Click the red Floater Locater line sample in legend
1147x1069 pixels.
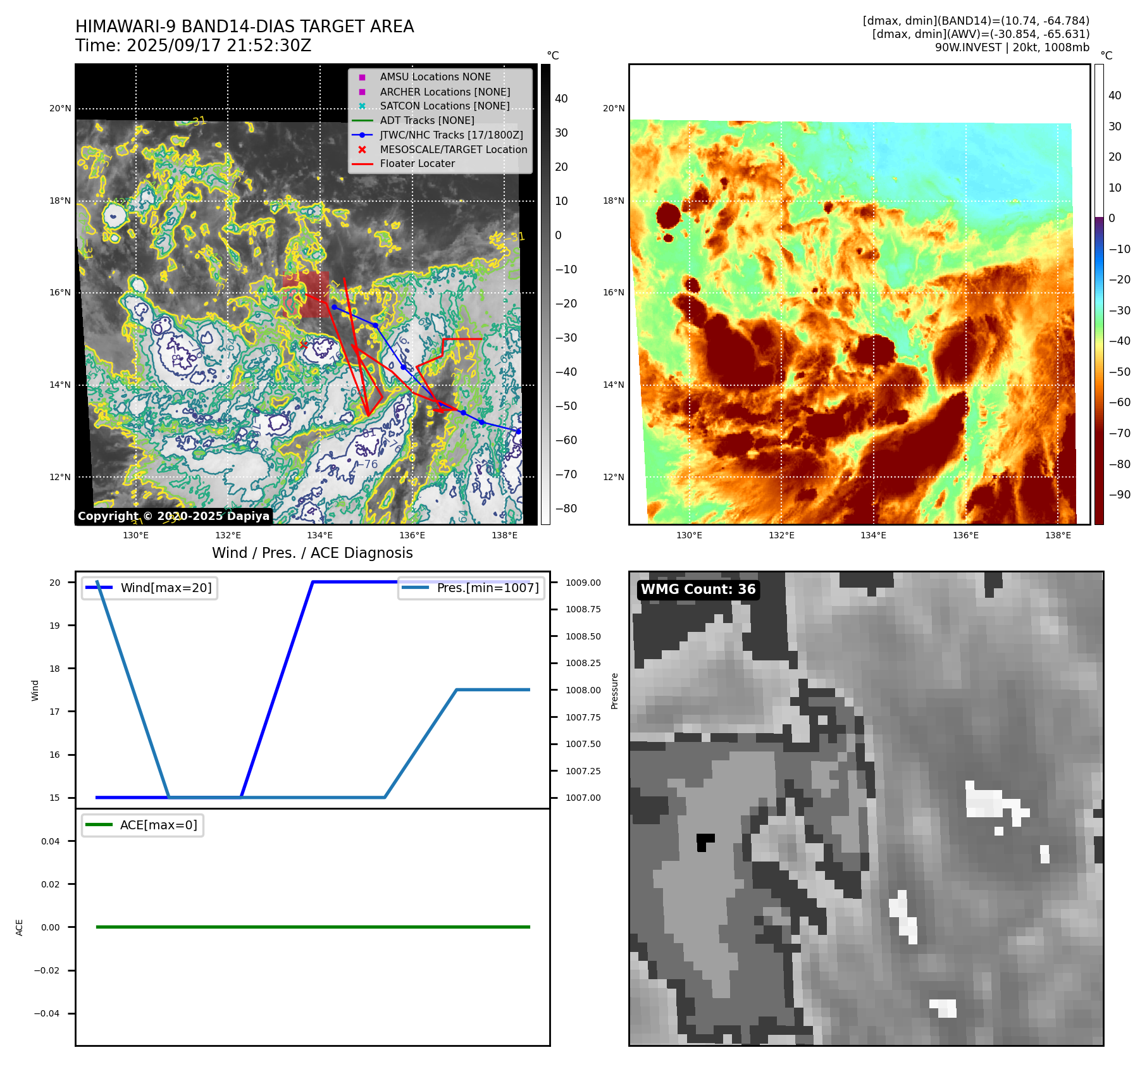pyautogui.click(x=362, y=164)
